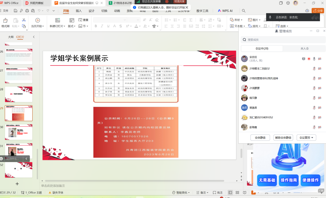The image size is (326, 198).
Task: Open the Smart Beautify (智能美化) dropdown
Action: (181, 193)
